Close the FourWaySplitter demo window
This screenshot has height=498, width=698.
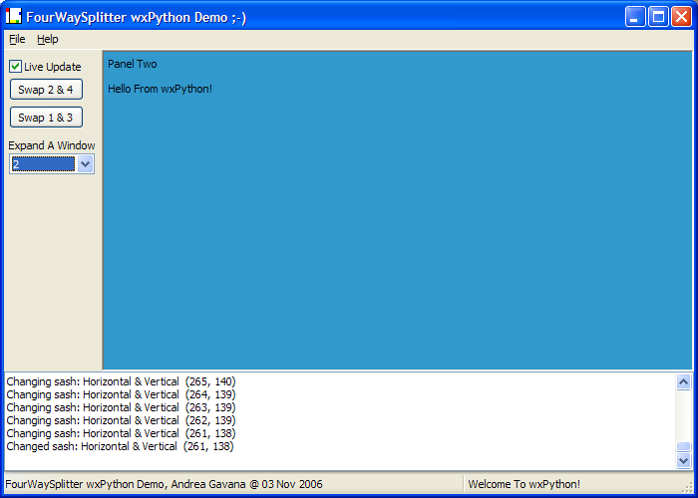coord(681,16)
